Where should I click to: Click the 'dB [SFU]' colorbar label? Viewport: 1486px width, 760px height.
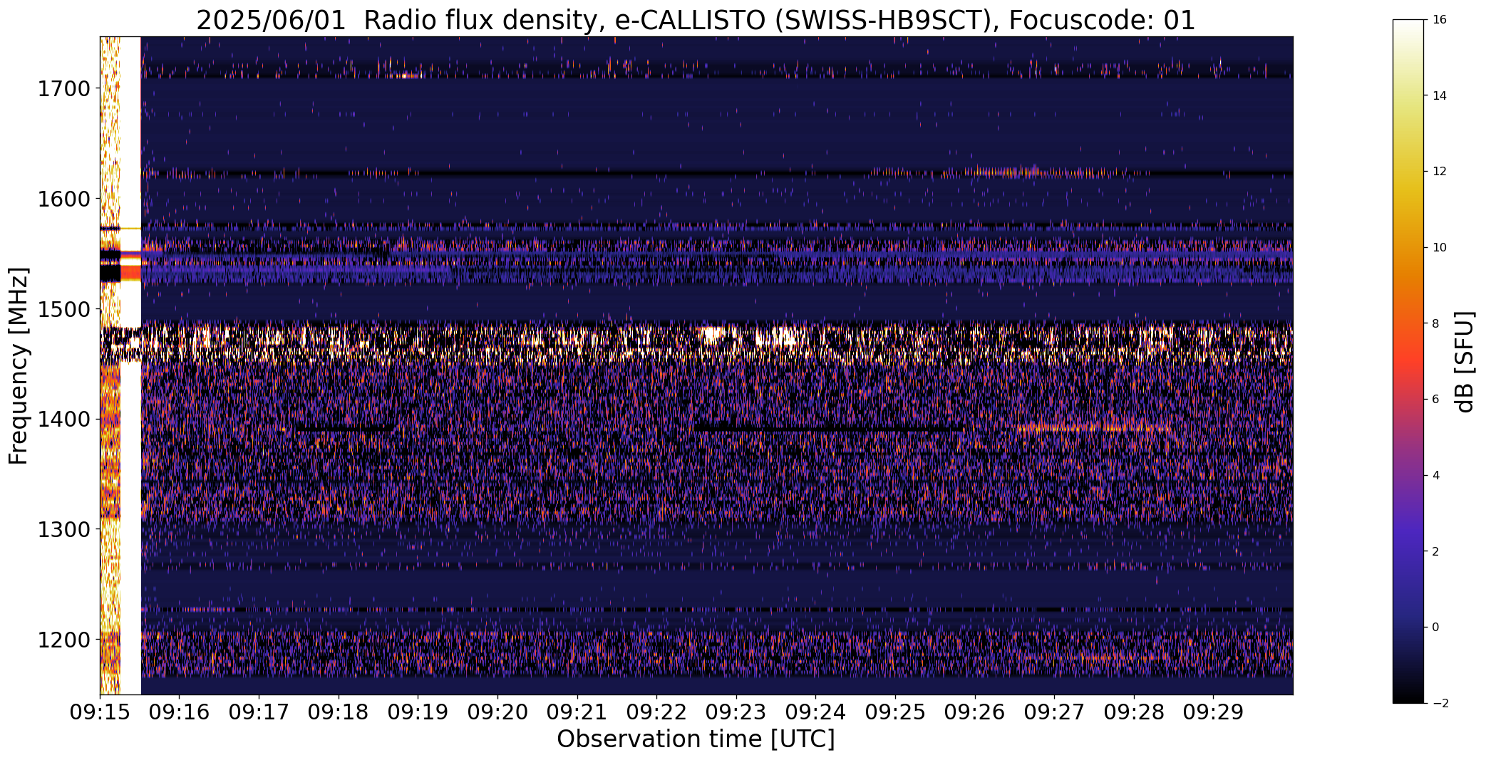tap(1465, 361)
